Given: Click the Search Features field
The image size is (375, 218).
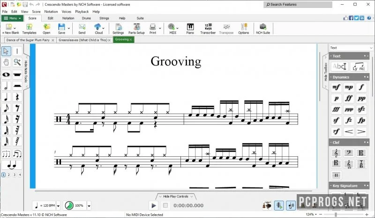Looking at the screenshot, I should coord(298,4).
